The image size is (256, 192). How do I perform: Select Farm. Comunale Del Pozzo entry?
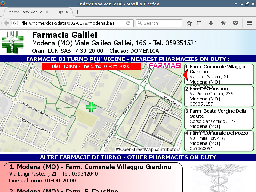pos(219,140)
